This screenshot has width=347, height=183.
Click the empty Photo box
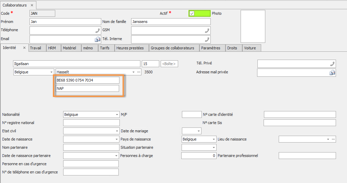(253, 26)
